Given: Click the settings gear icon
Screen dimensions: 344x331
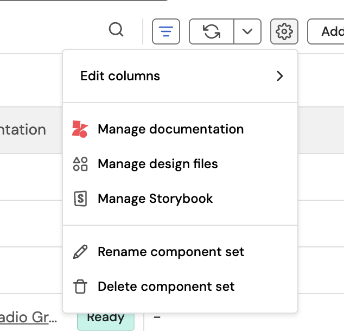Looking at the screenshot, I should tap(284, 31).
